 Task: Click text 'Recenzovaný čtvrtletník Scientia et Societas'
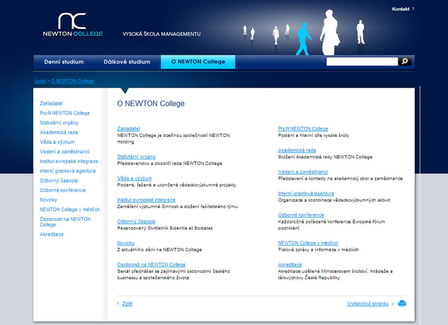pyautogui.click(x=165, y=228)
